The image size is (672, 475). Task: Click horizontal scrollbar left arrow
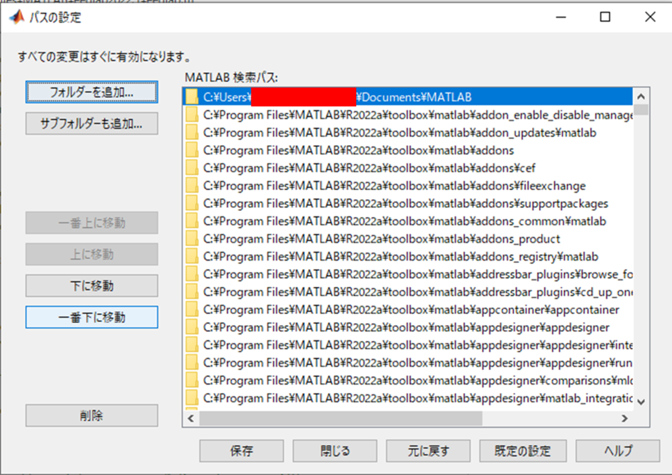(192, 418)
